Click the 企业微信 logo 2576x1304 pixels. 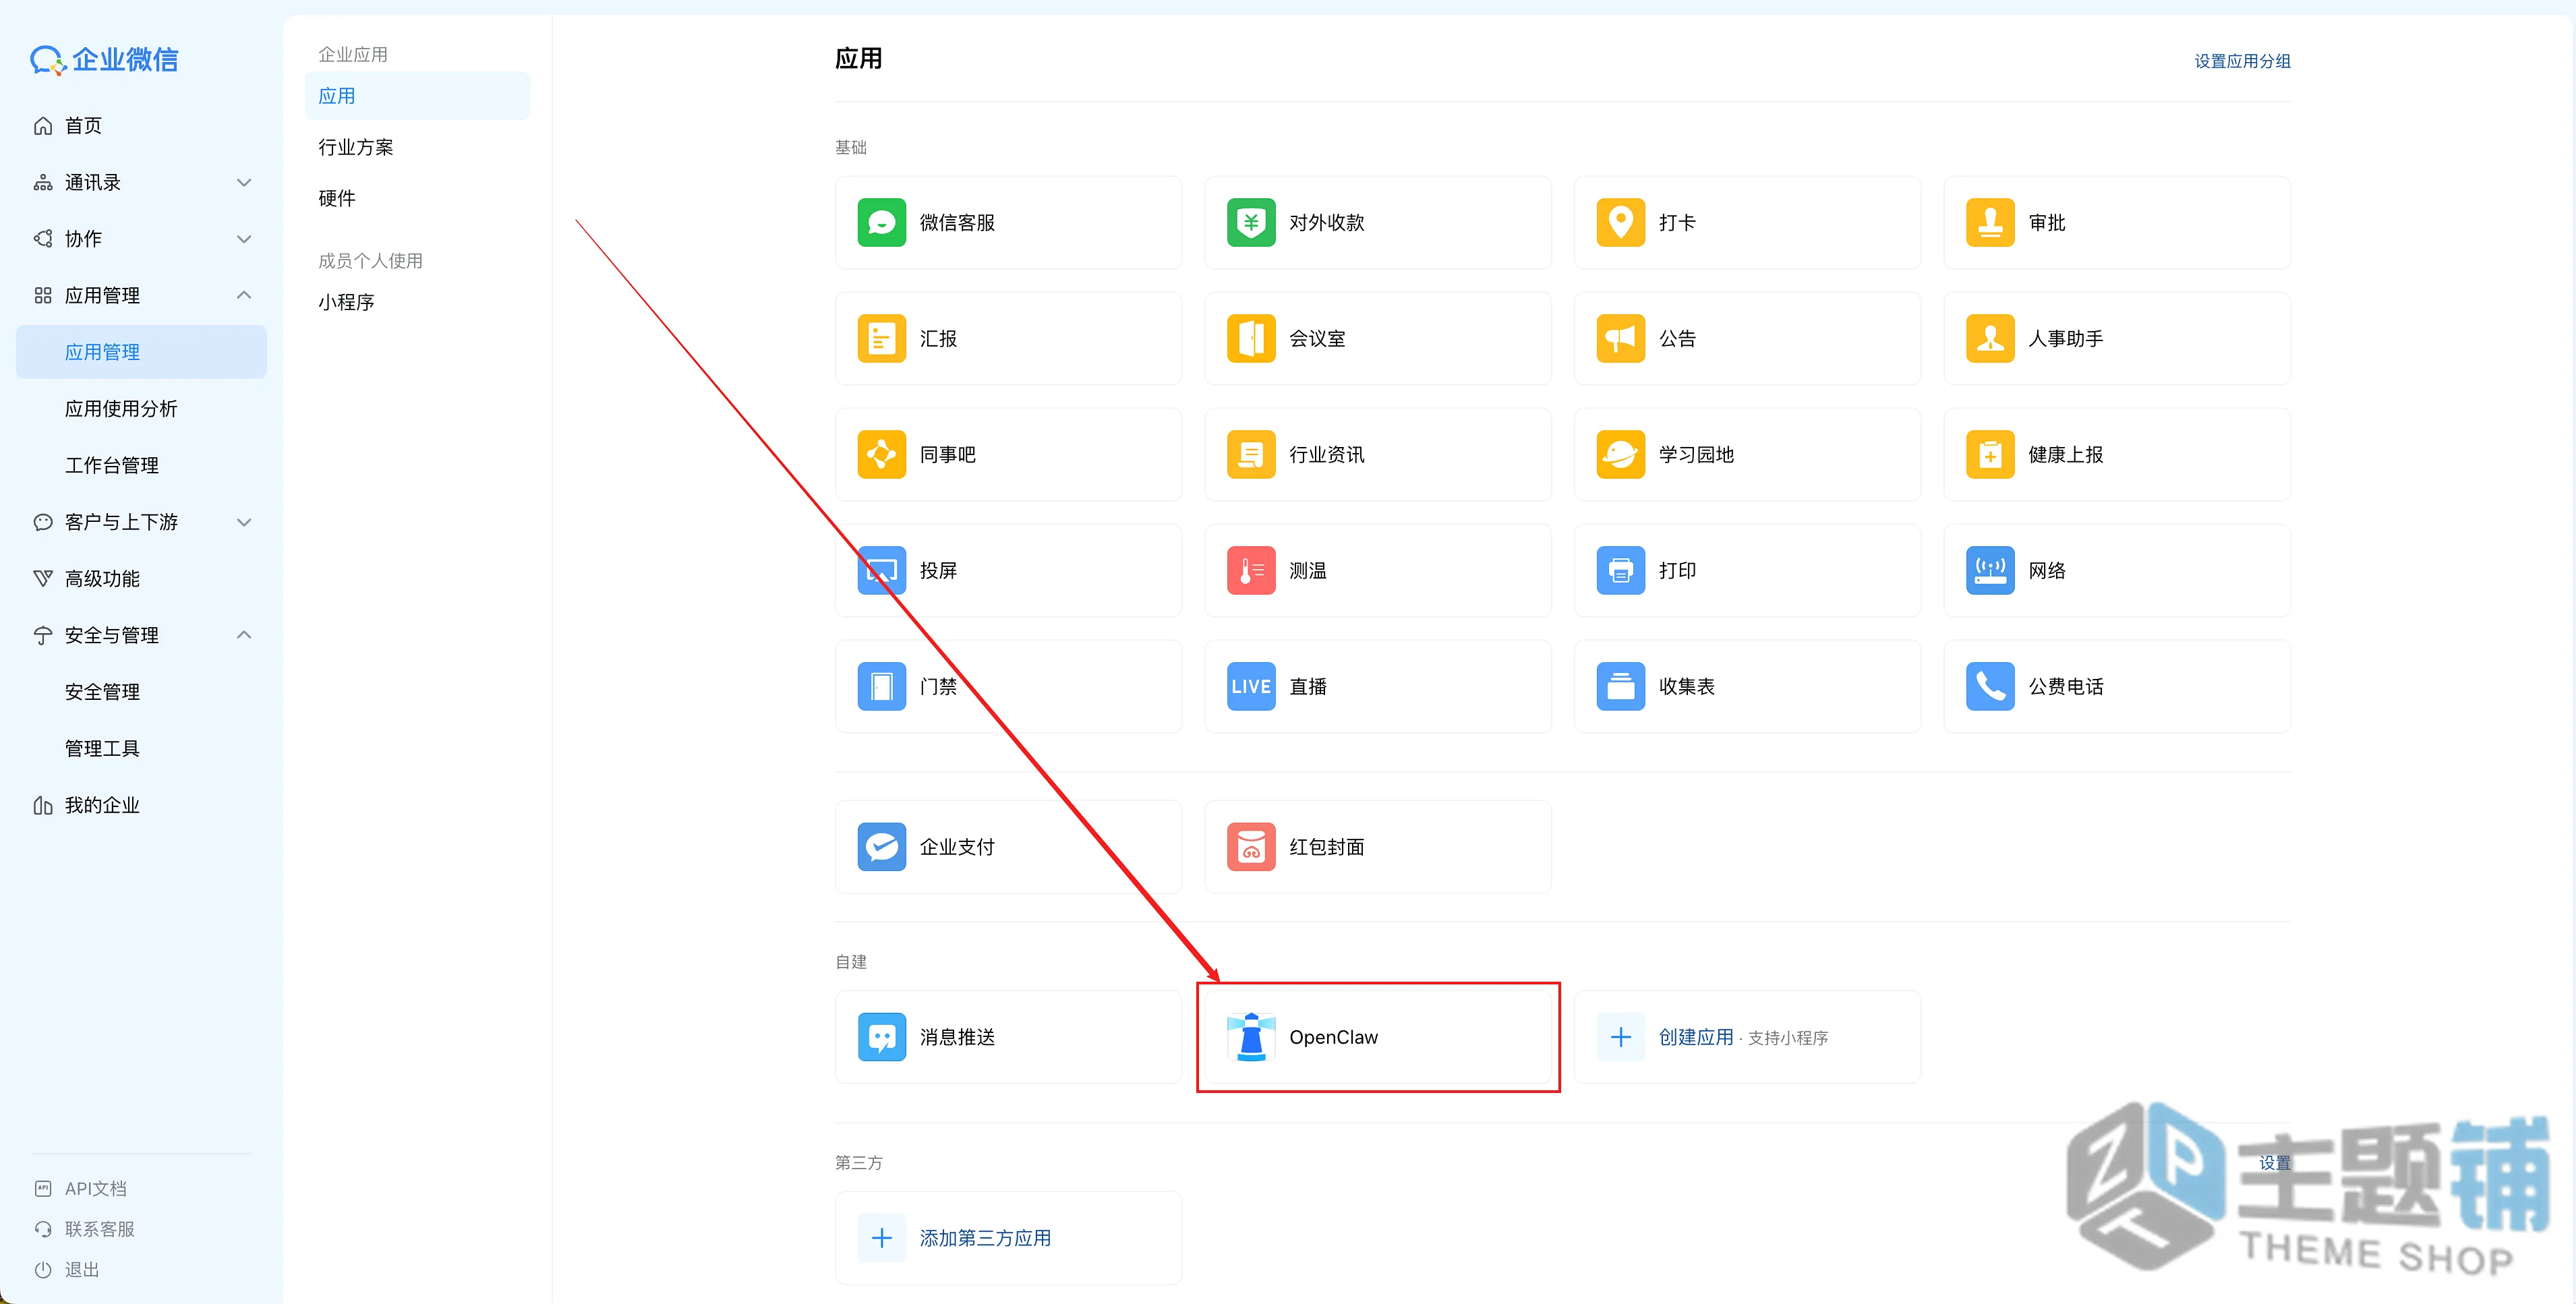(103, 59)
